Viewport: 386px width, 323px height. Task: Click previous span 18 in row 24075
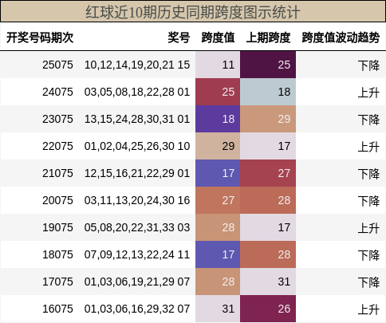[x=268, y=92]
